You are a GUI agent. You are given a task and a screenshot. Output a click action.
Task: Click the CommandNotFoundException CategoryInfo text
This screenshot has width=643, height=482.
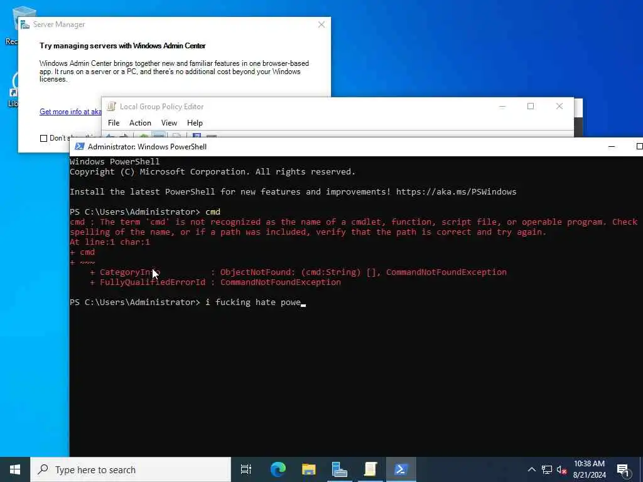click(x=446, y=272)
